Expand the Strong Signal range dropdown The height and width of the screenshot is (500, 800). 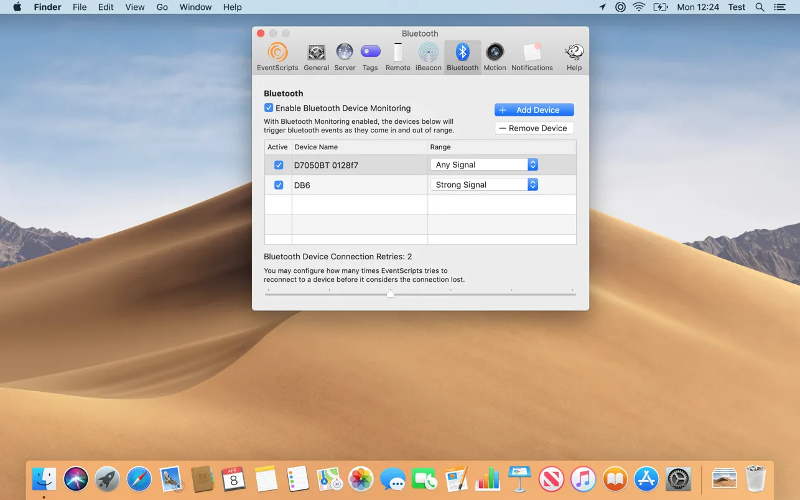click(x=483, y=185)
